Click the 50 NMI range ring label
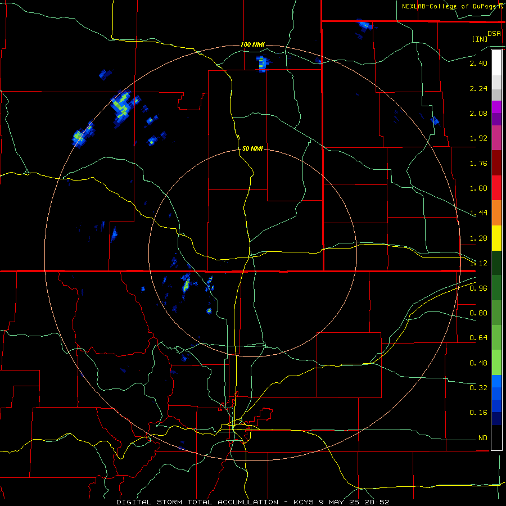The image size is (506, 506). pos(252,149)
